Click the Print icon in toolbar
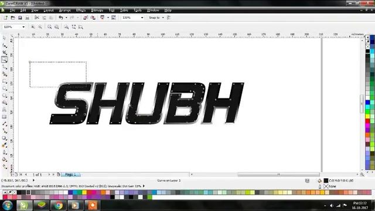Screen dimensions: 375x211 click(28, 18)
